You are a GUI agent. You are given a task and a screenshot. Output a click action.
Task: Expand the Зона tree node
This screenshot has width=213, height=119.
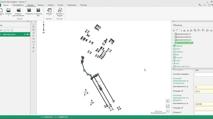[172, 49]
